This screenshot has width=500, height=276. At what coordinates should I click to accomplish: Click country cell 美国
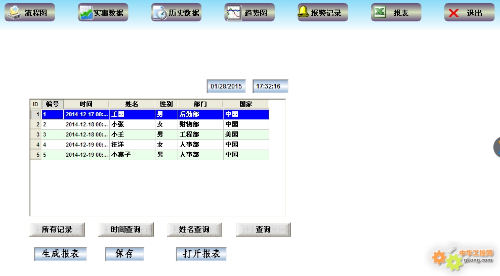pos(246,134)
